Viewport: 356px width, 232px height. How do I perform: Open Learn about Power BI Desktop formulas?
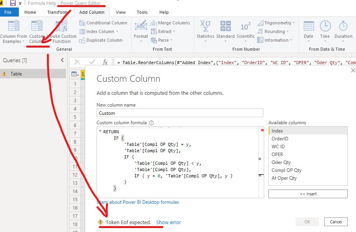(x=138, y=202)
